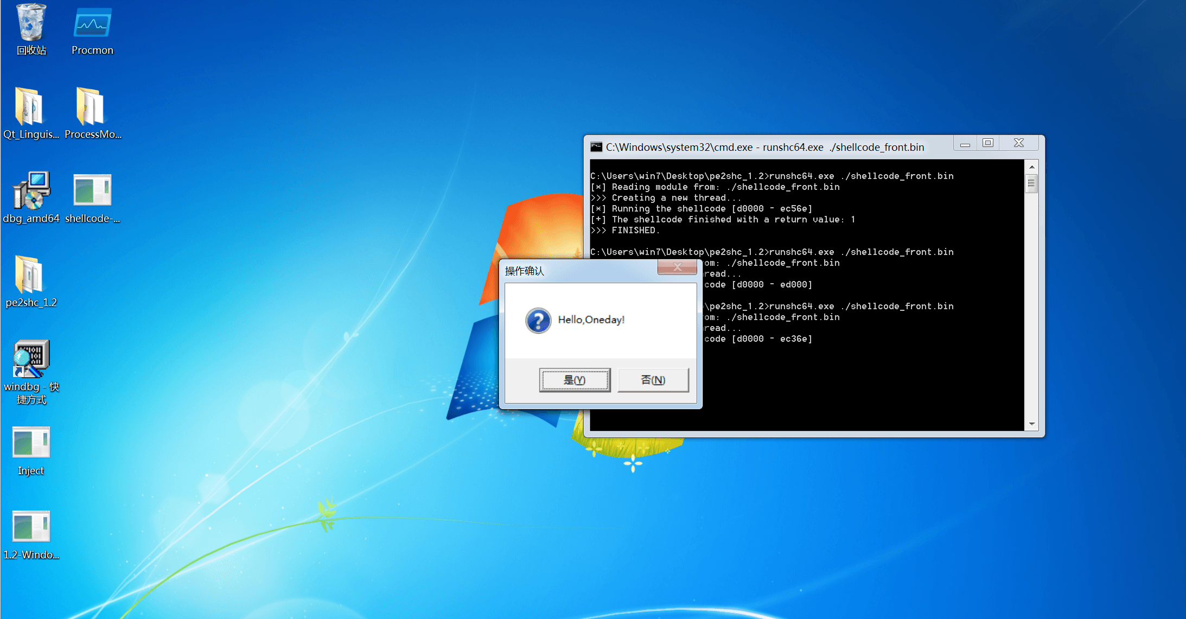Minimize the cmd.exe window
Image resolution: width=1186 pixels, height=619 pixels.
click(x=965, y=144)
